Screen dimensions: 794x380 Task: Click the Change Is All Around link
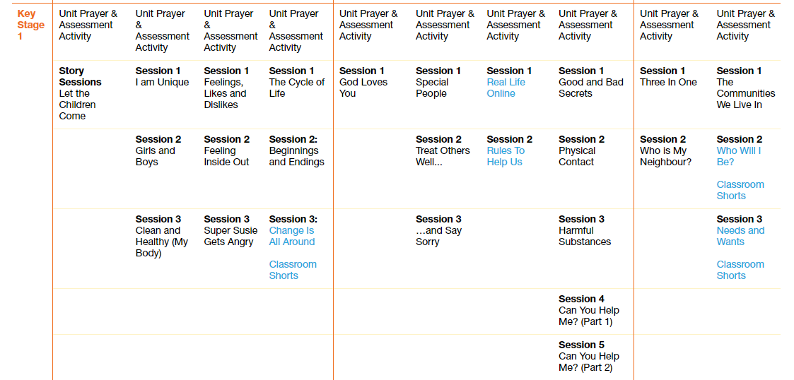[292, 236]
